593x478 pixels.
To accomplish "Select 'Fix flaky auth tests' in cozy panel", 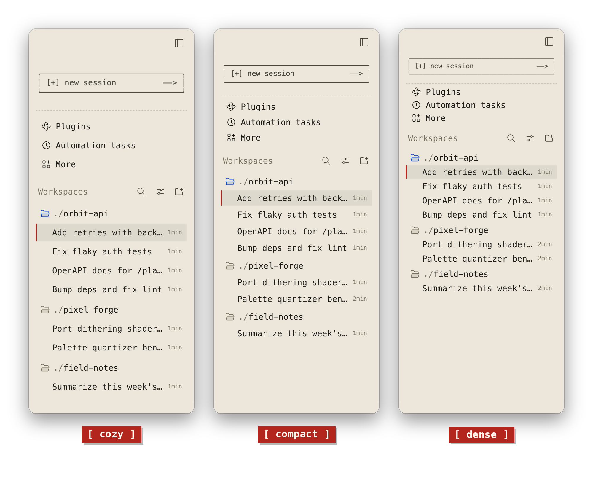I will (x=111, y=251).
